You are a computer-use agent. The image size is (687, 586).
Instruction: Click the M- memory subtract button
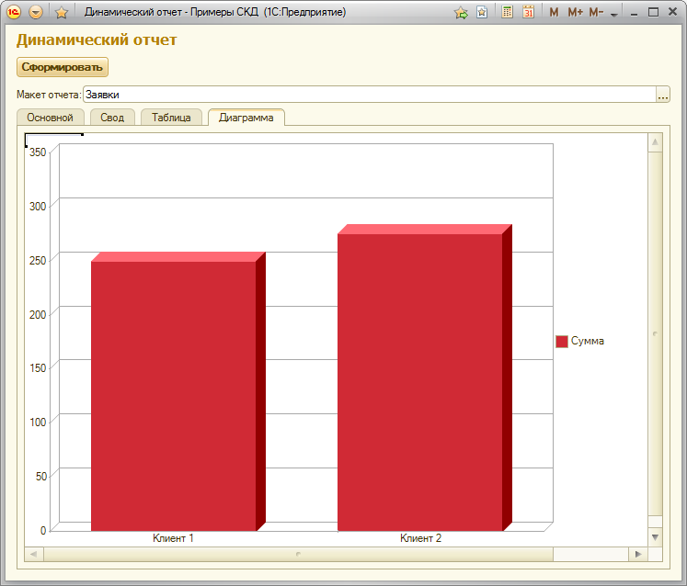[x=596, y=12]
